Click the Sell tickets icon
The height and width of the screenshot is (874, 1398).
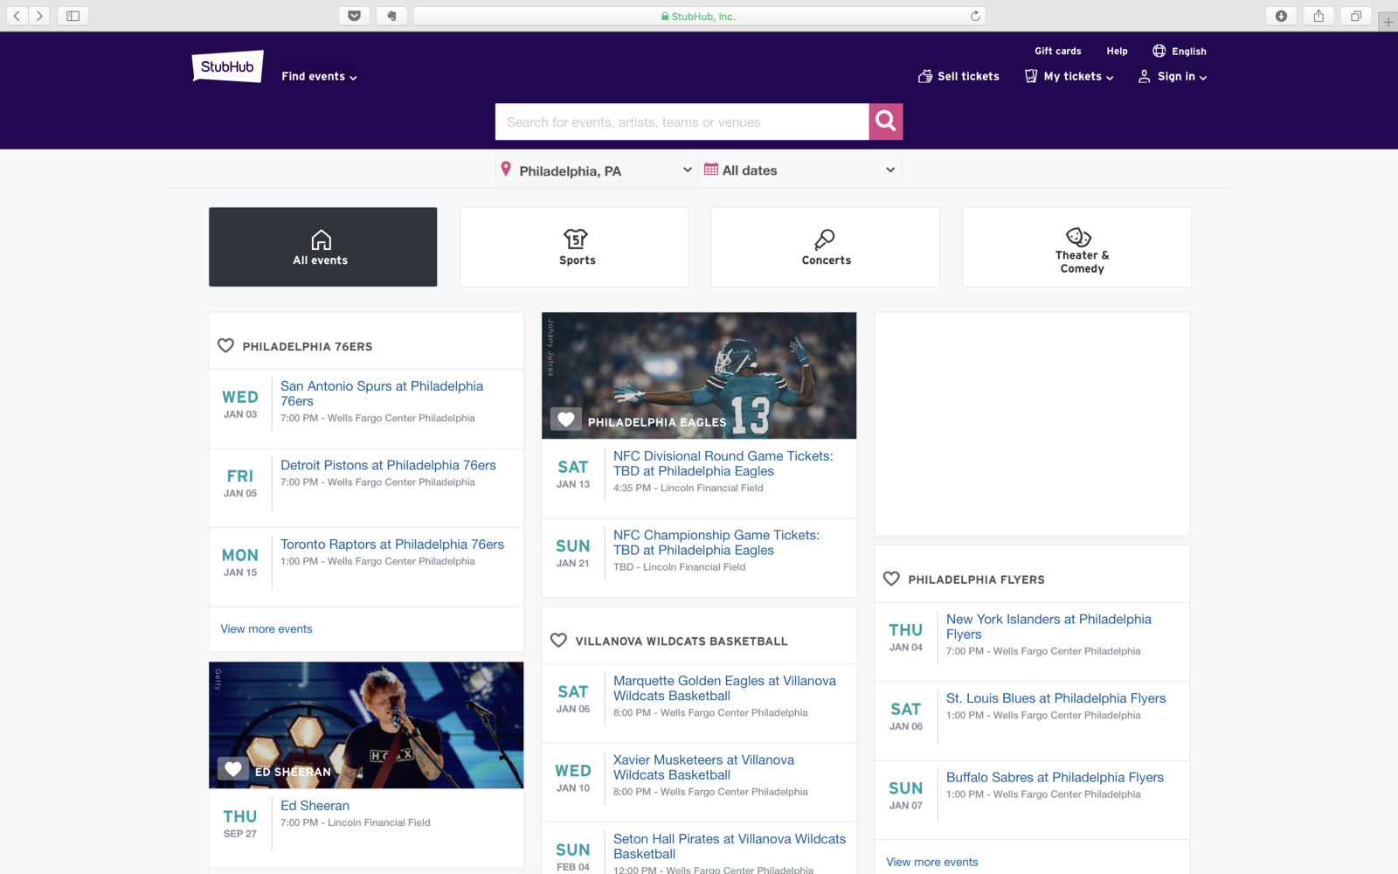pyautogui.click(x=925, y=76)
